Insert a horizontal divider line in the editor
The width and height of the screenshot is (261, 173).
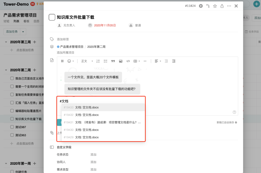pos(145,61)
